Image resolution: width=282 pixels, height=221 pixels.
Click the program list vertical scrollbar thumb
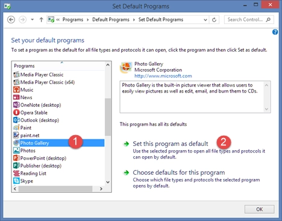(x=108, y=117)
